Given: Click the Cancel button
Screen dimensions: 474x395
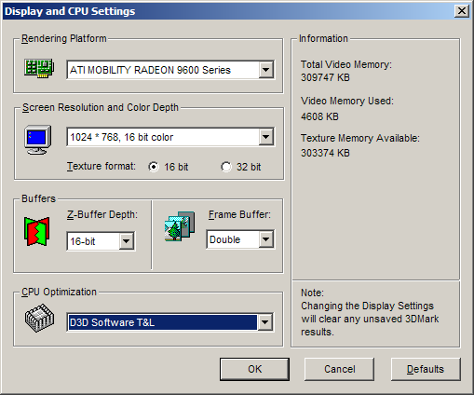Looking at the screenshot, I should pos(339,369).
